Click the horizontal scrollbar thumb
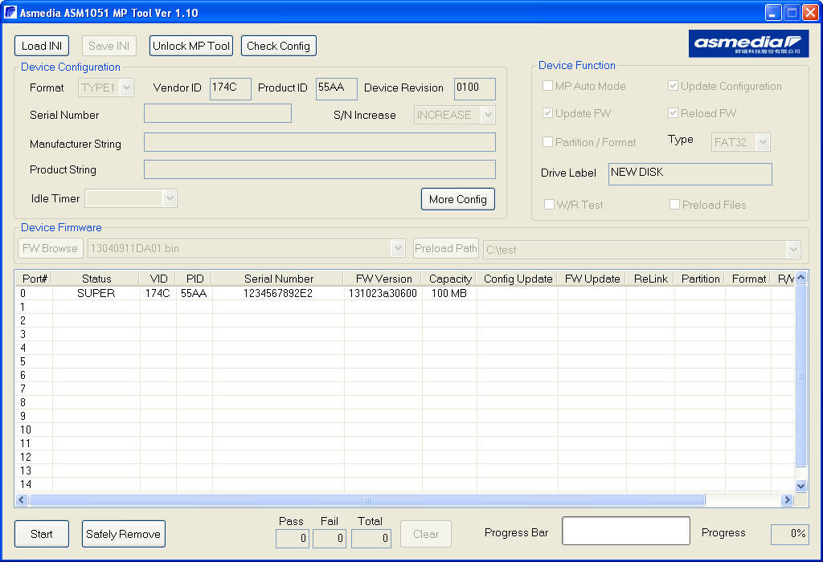 point(366,499)
